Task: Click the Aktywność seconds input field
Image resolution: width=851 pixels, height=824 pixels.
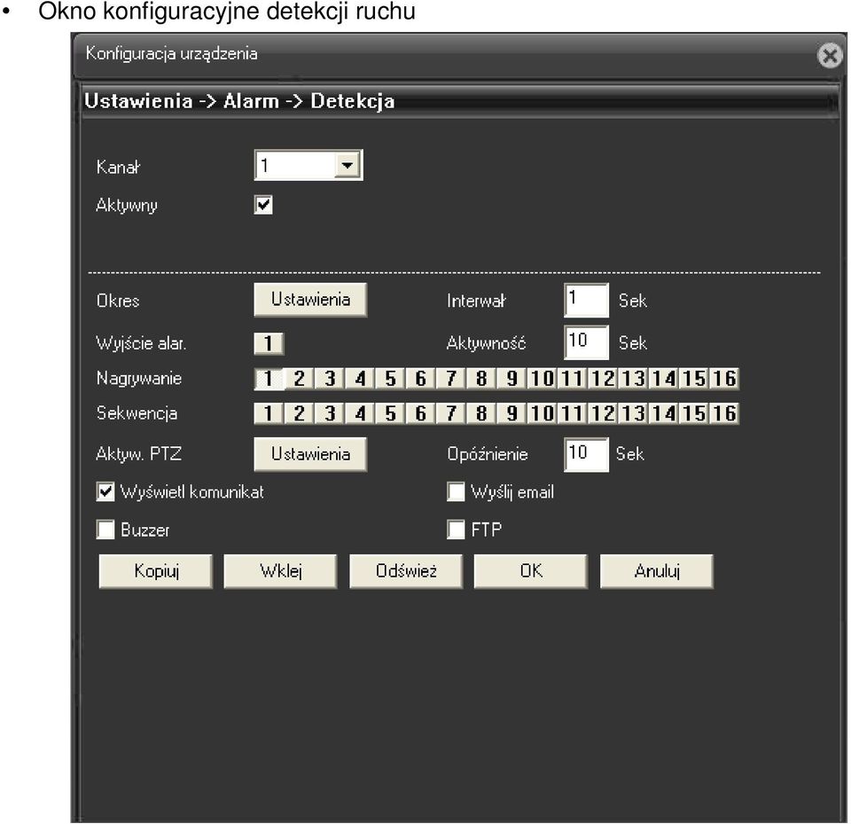Action: [x=586, y=342]
